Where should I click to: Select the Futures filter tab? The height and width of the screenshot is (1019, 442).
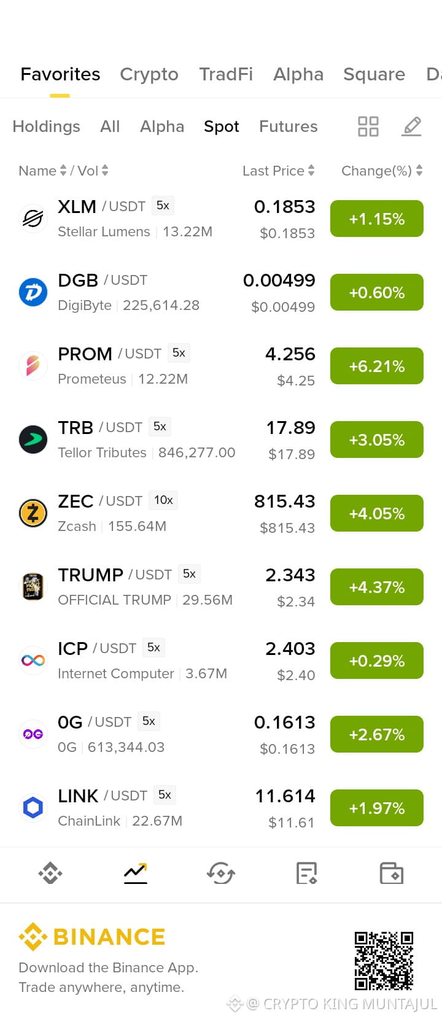click(289, 126)
